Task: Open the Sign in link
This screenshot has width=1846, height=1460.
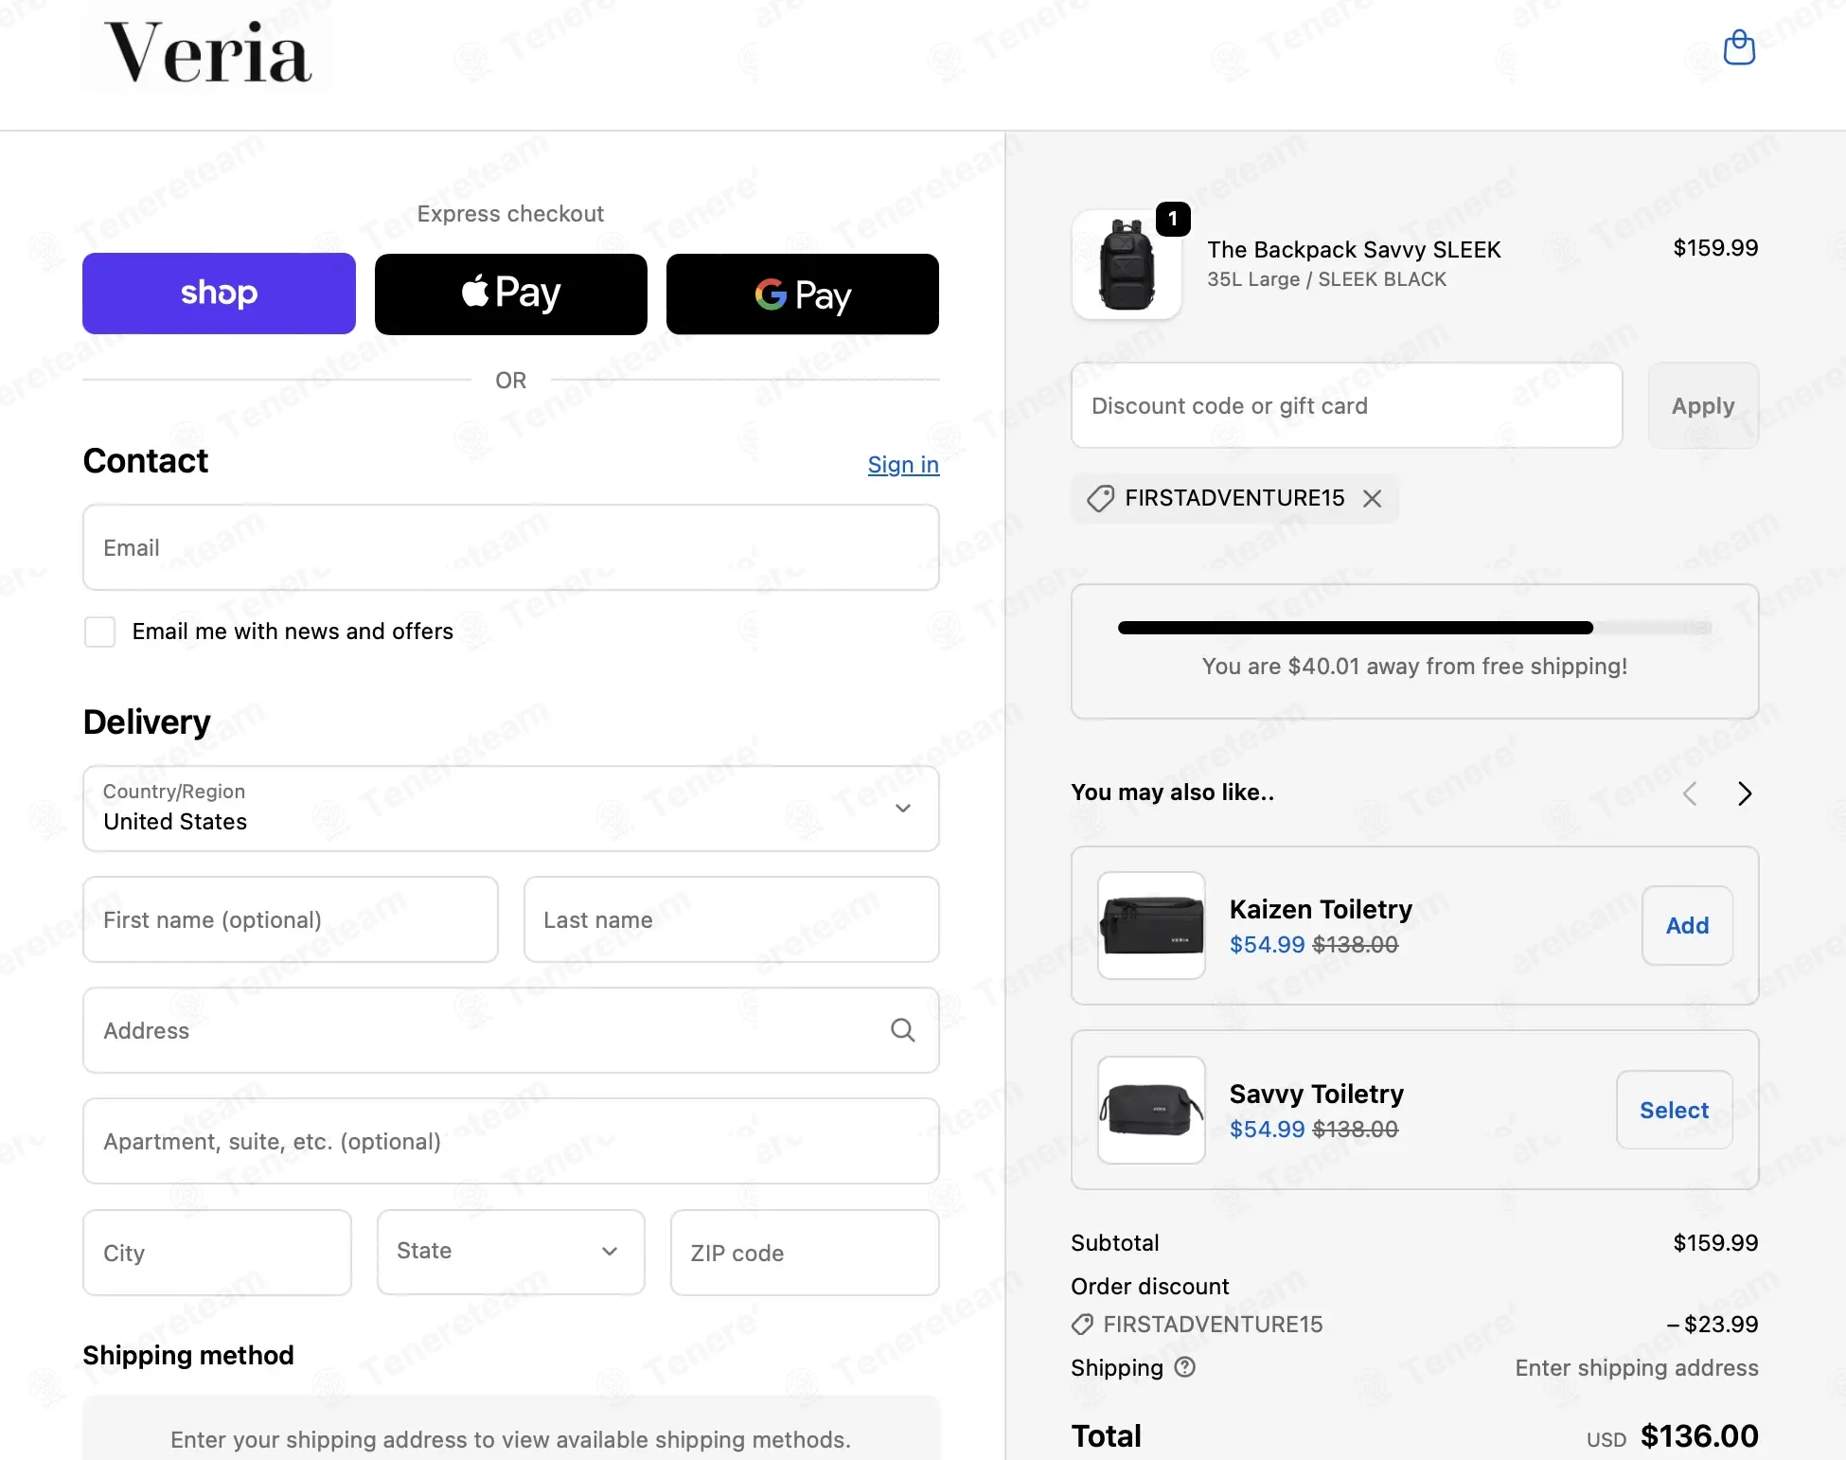Action: 903,465
